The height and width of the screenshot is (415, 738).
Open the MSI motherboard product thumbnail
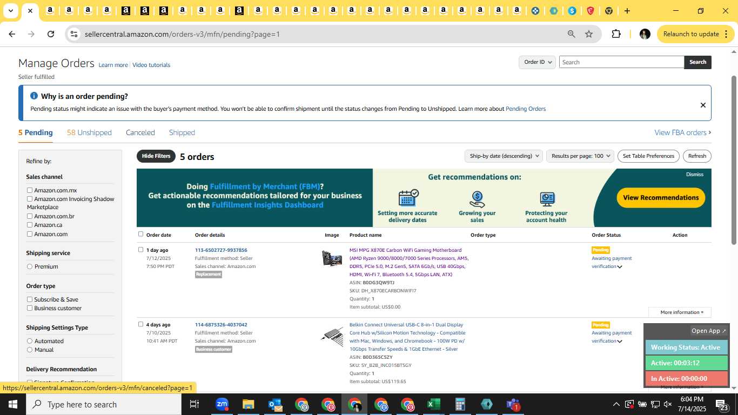click(332, 258)
